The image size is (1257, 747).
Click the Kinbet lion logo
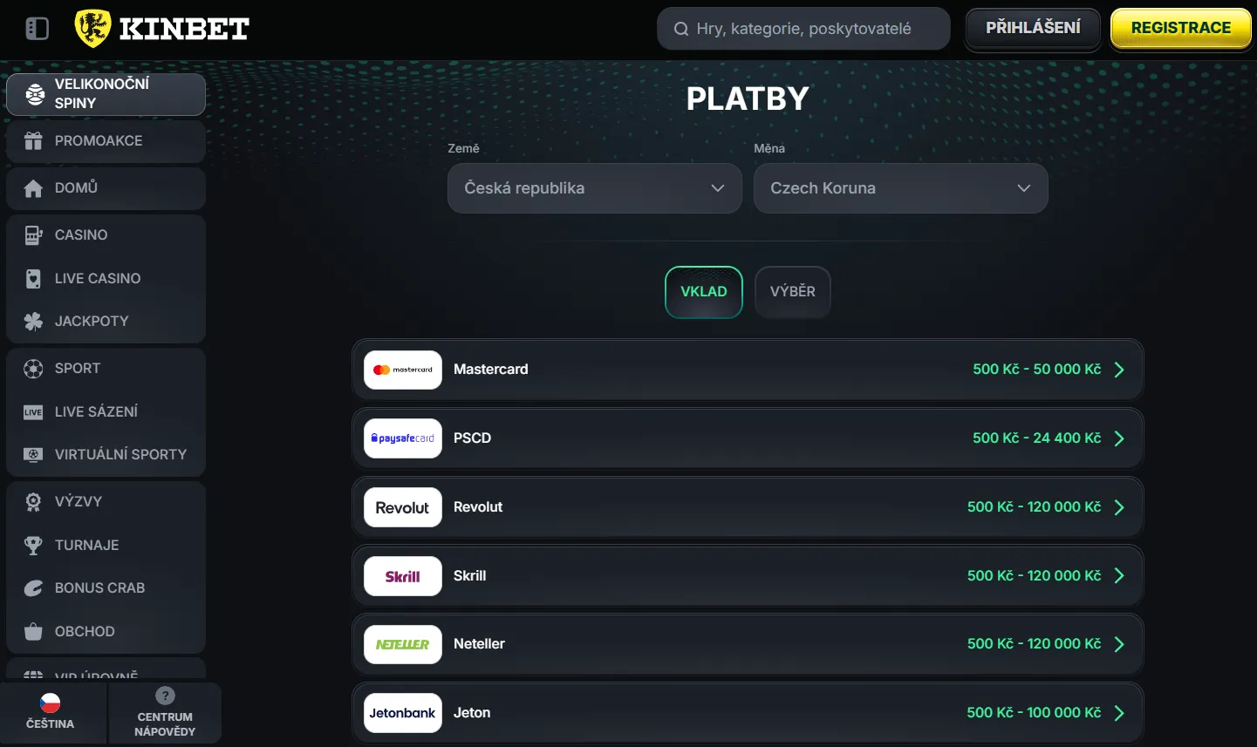click(95, 27)
